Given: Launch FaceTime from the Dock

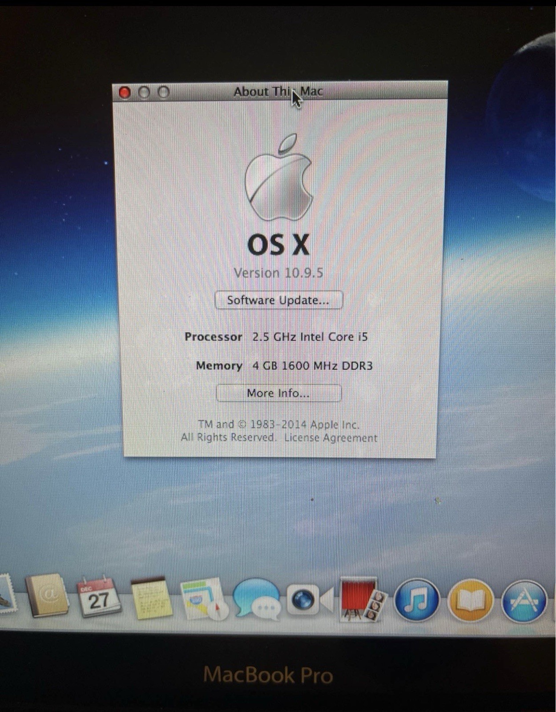Looking at the screenshot, I should (310, 600).
